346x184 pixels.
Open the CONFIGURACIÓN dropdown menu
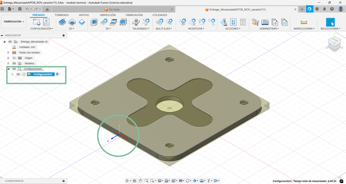click(42, 28)
